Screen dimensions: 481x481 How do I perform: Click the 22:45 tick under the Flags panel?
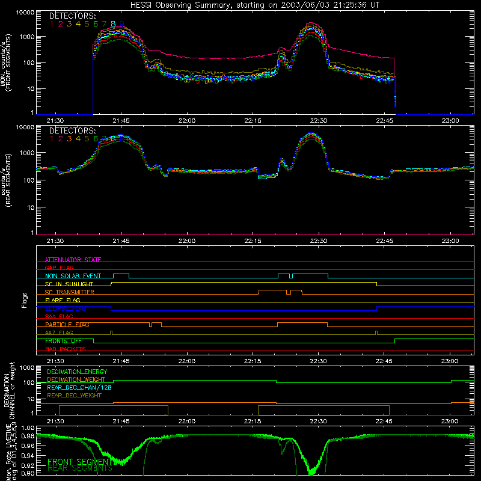point(384,361)
